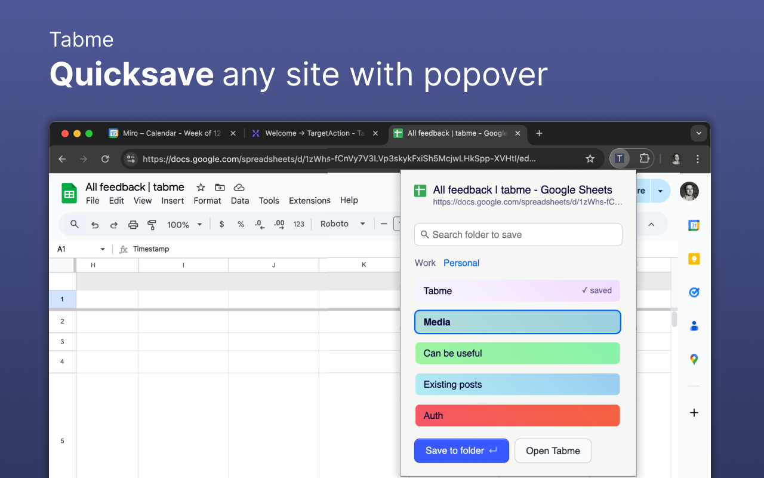Click the browser address bar URL
The height and width of the screenshot is (478, 764).
coord(339,159)
